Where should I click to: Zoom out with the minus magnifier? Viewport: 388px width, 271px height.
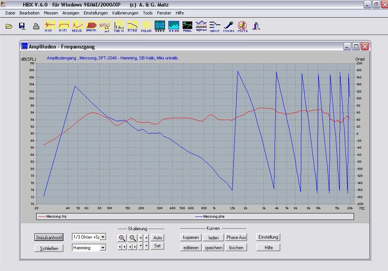(x=133, y=238)
